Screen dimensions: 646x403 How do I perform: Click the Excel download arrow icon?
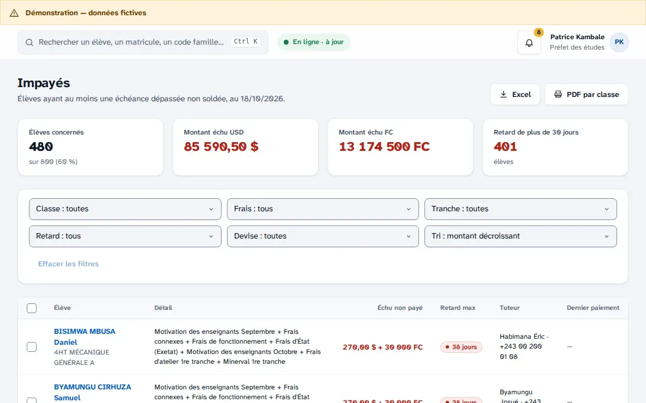pyautogui.click(x=504, y=94)
